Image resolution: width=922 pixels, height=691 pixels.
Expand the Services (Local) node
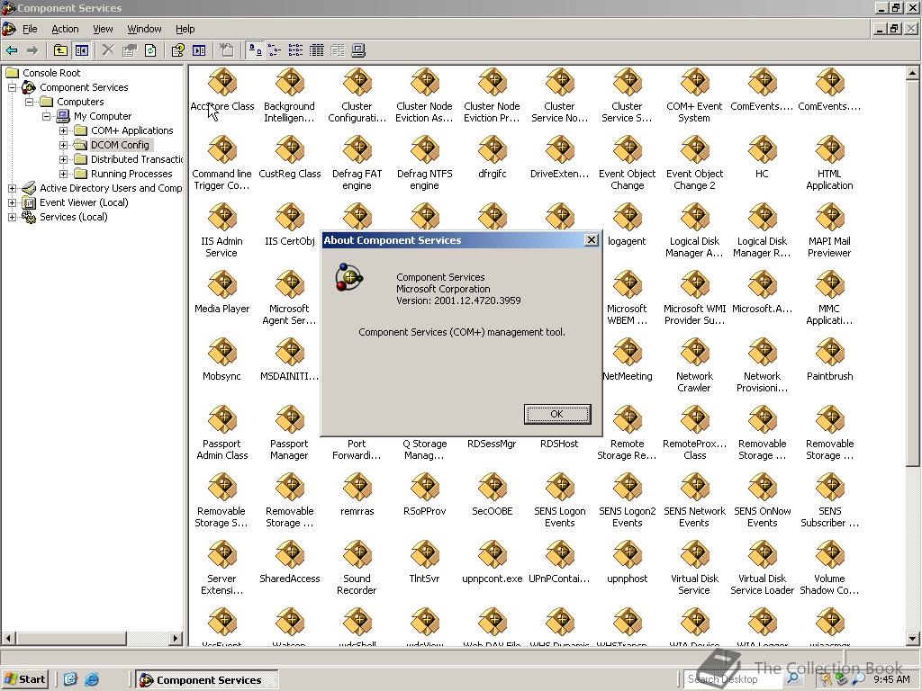[12, 217]
